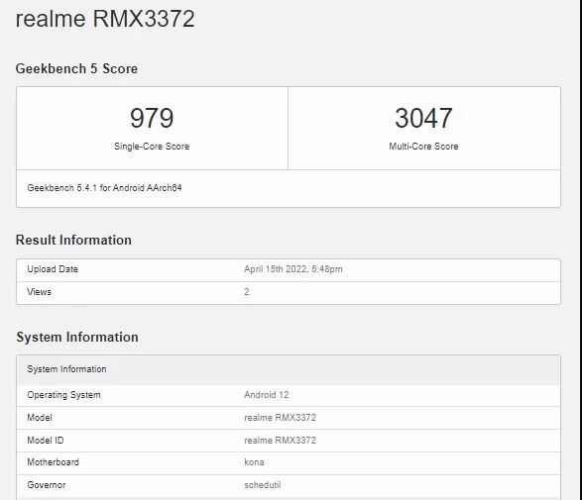
Task: Click the System Information table header row
Action: tap(289, 369)
